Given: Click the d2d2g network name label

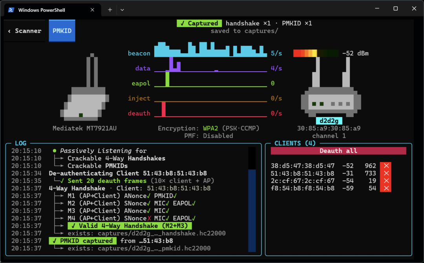Looking at the screenshot, I should tap(329, 121).
